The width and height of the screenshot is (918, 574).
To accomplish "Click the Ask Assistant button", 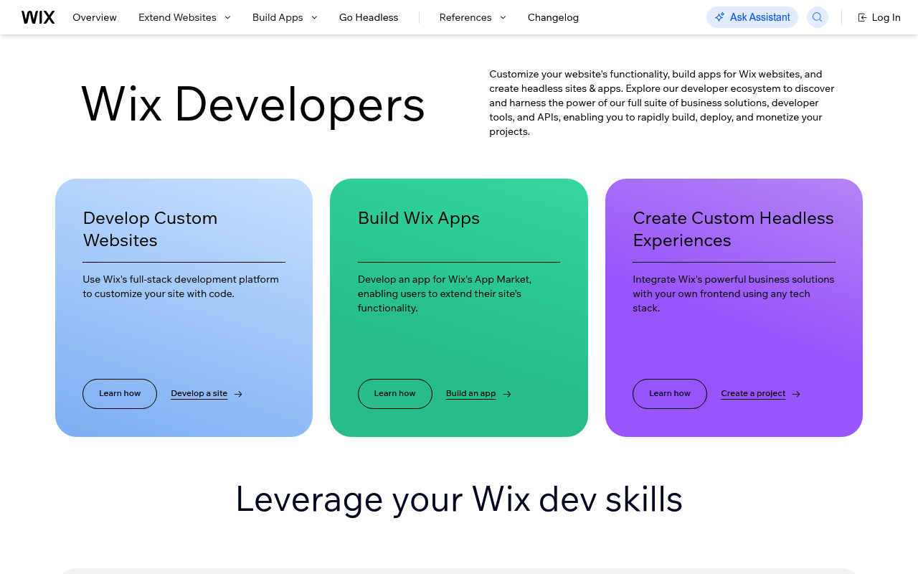I will click(x=752, y=17).
